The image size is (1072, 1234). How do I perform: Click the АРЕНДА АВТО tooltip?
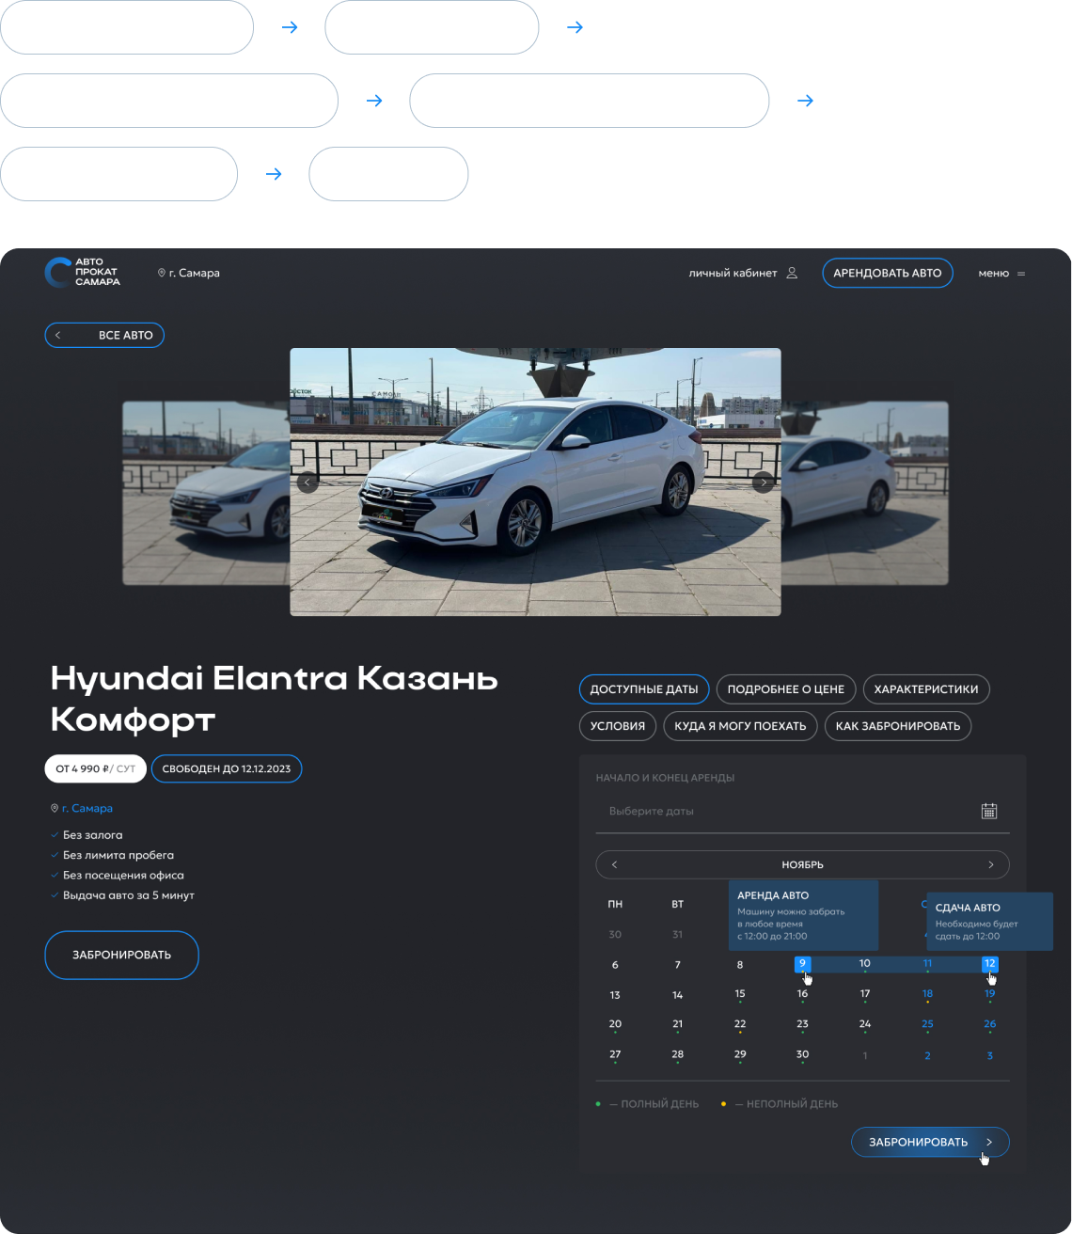803,915
